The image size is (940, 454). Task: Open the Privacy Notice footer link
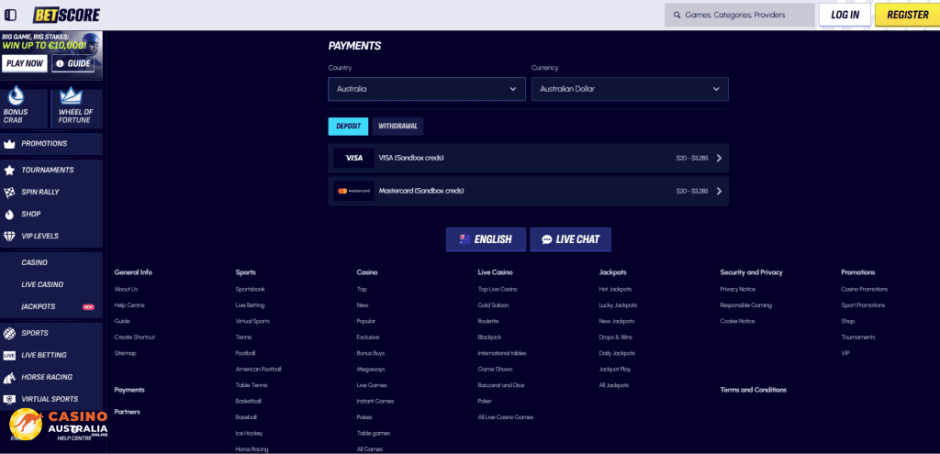(x=737, y=289)
